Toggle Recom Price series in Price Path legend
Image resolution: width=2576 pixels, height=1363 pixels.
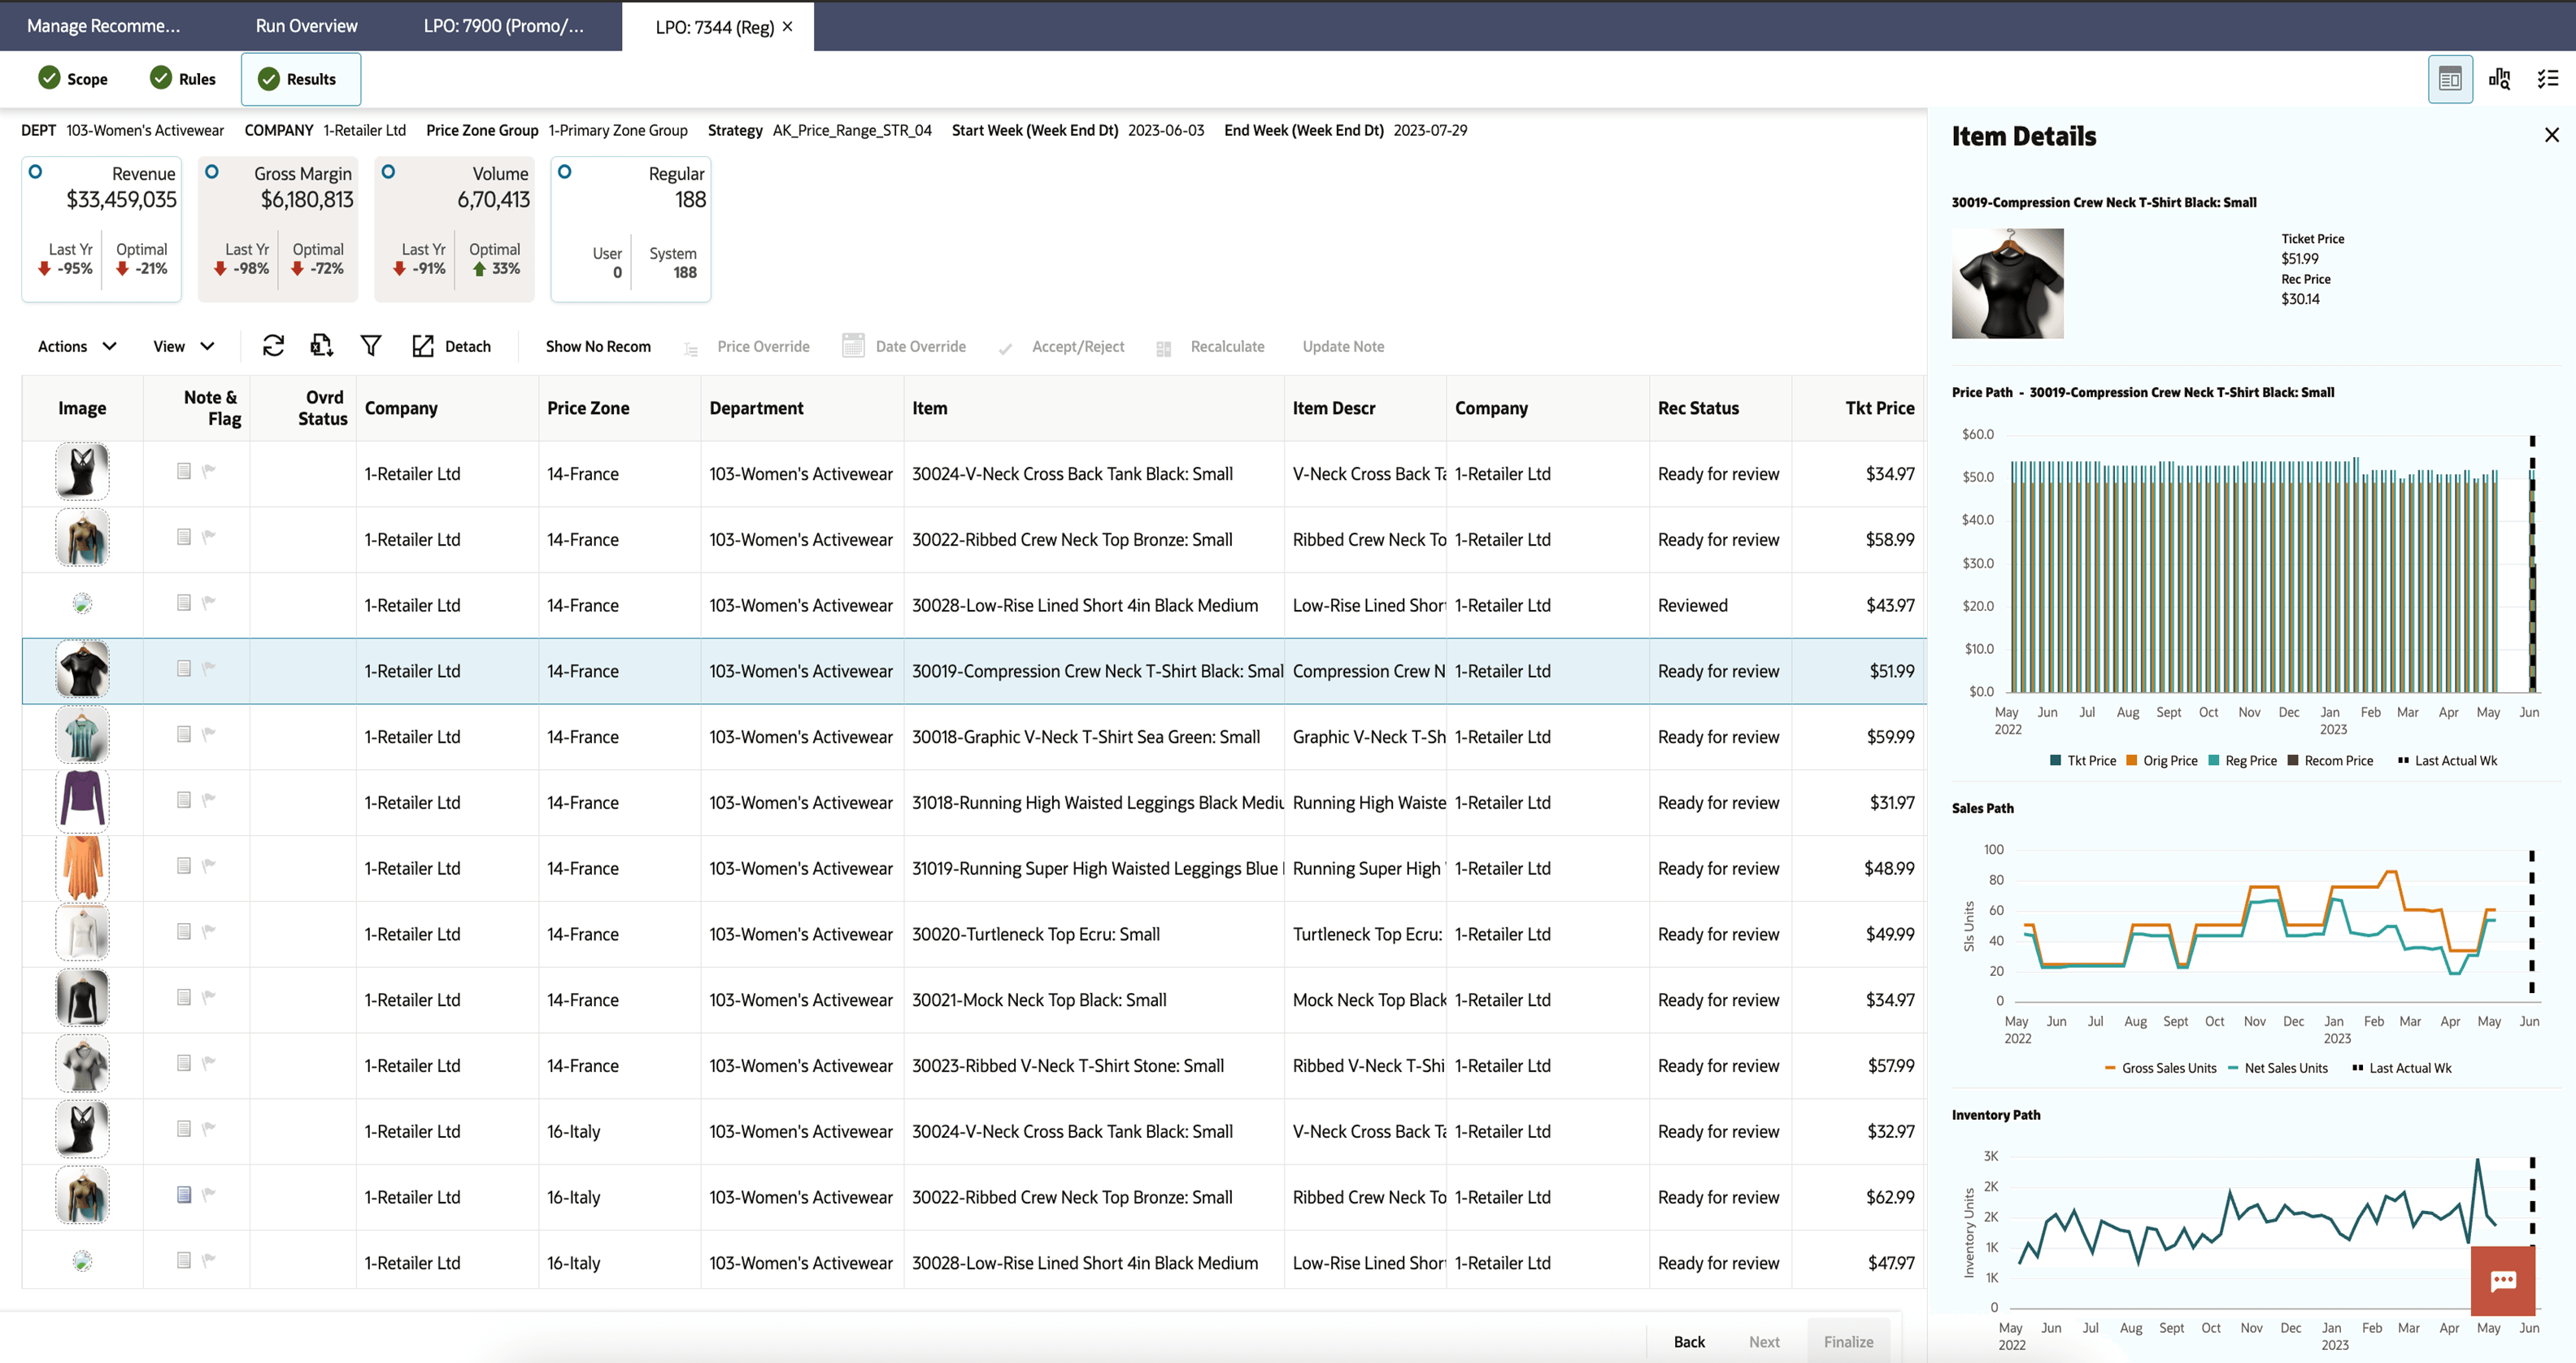(2329, 761)
